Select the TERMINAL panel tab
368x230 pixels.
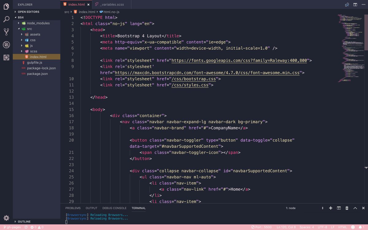(139, 208)
